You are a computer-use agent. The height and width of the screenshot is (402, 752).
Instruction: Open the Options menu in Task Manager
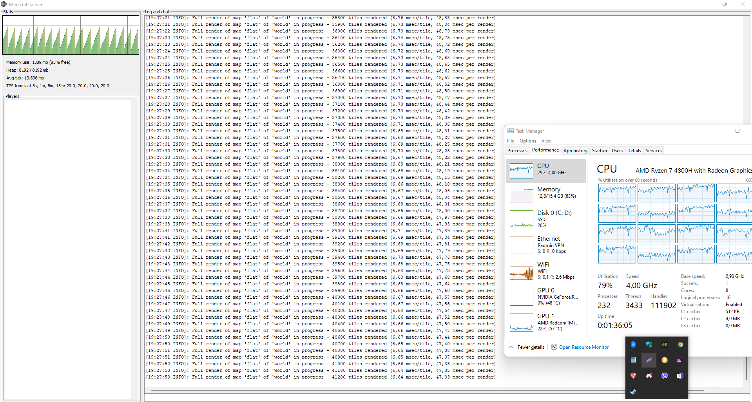[x=527, y=141]
